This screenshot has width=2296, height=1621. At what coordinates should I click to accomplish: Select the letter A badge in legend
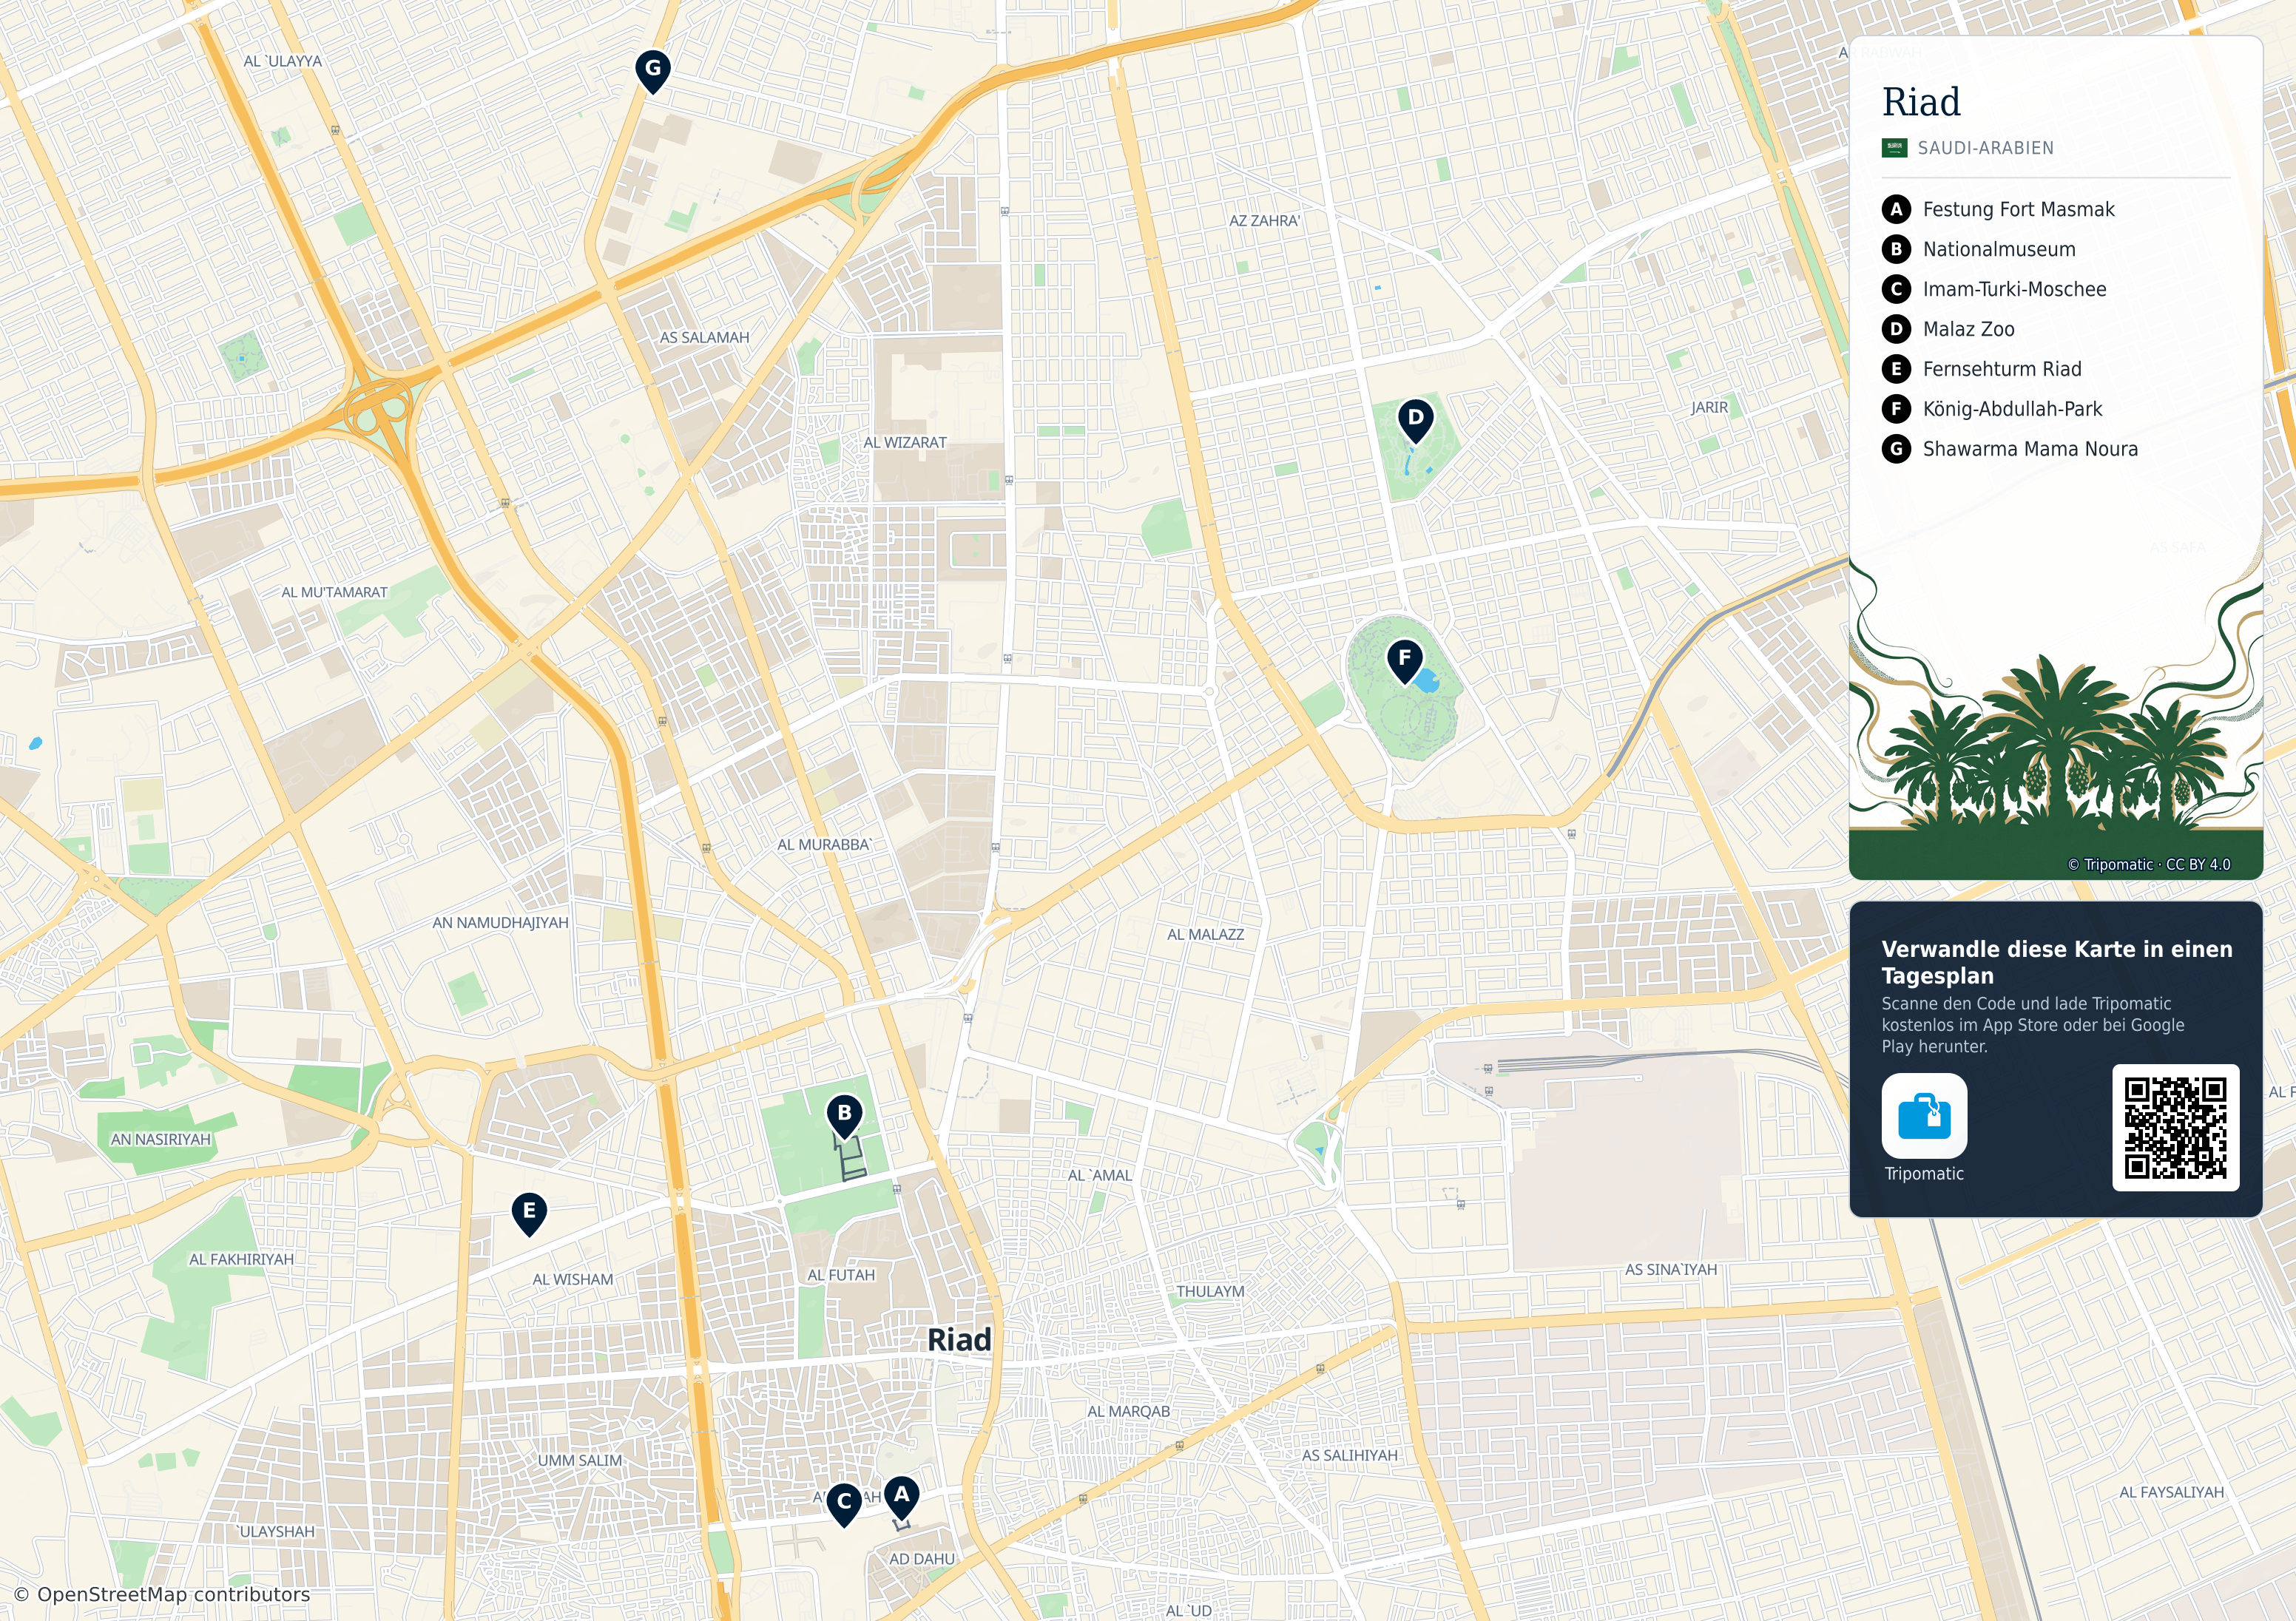1896,209
